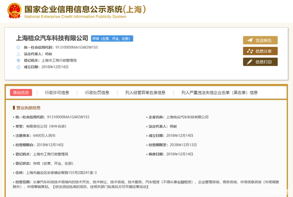The height and width of the screenshot is (197, 293).
Task: Click the location icon beside header 登记机关
Action: (x=18, y=60)
